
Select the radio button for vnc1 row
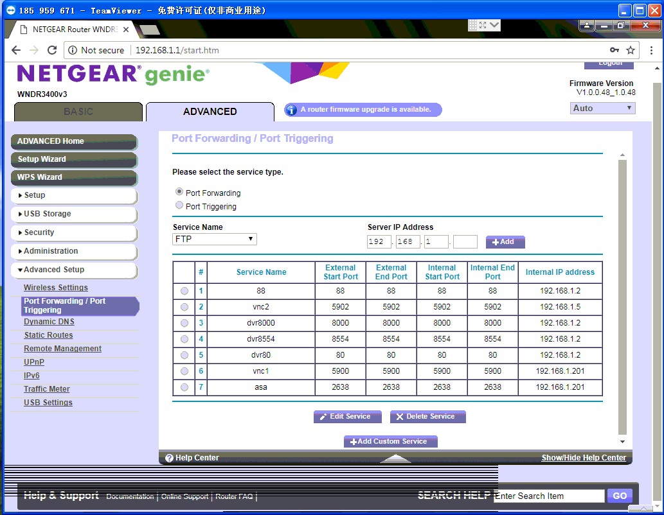184,372
